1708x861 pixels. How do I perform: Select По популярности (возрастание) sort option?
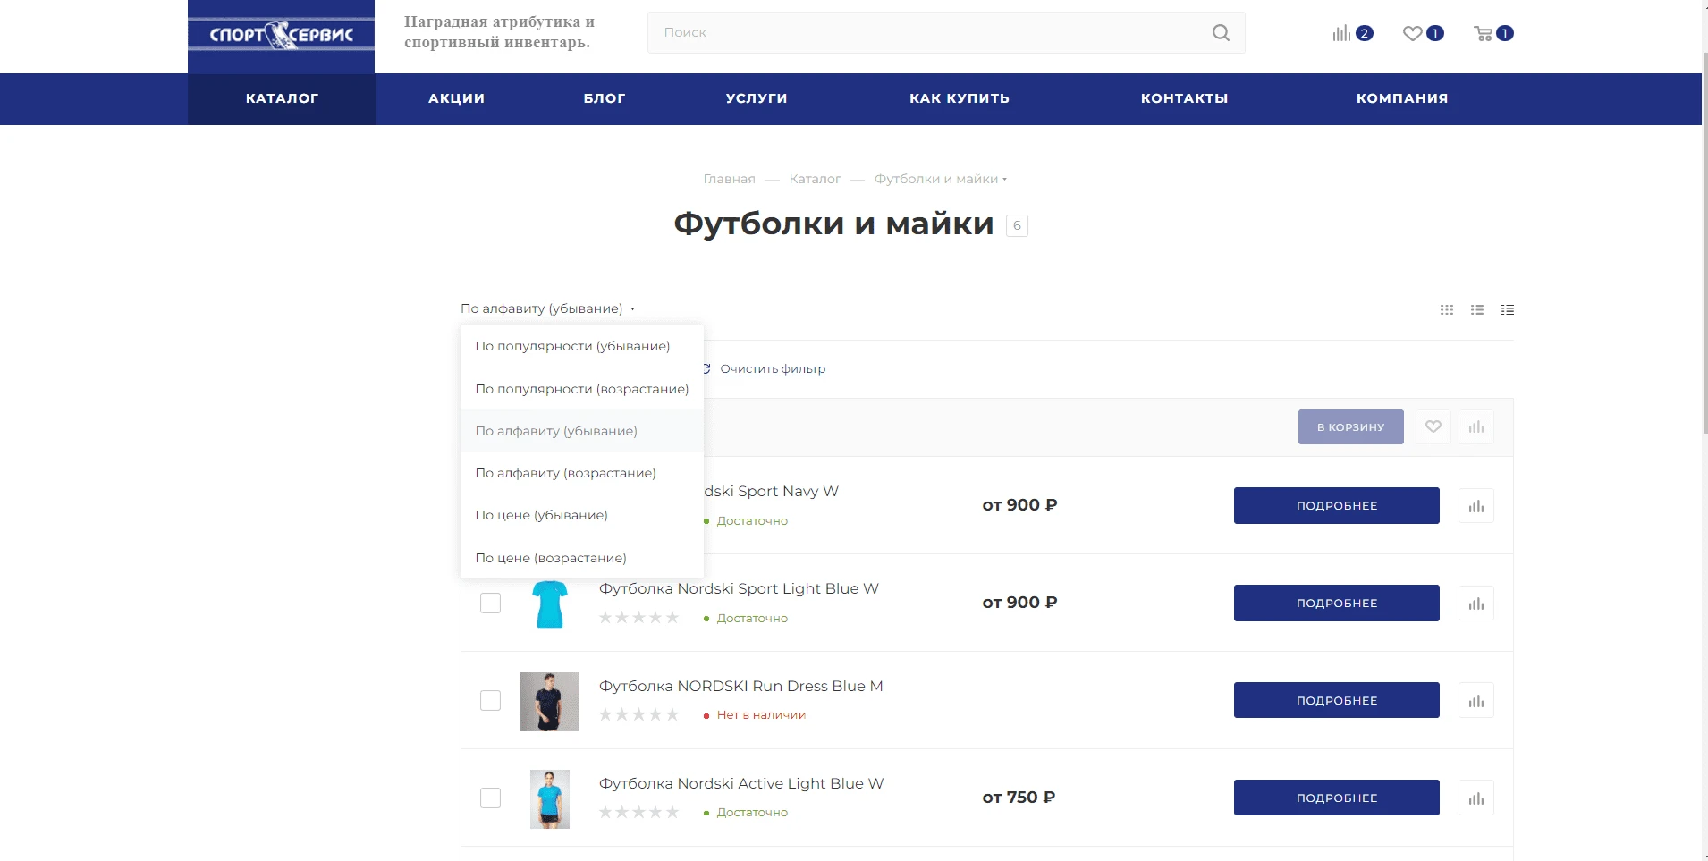point(582,389)
